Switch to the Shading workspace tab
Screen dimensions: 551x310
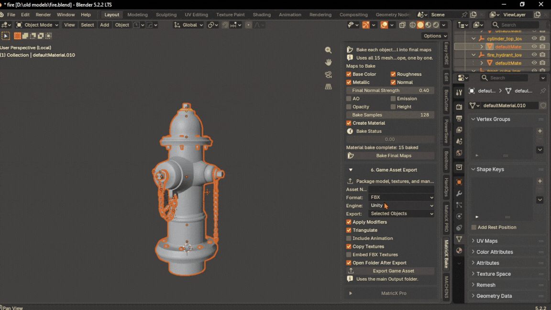[262, 15]
